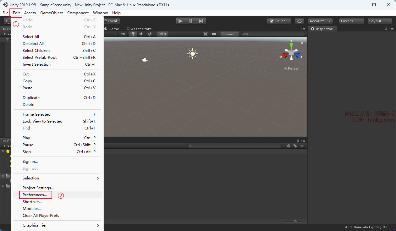
Task: Toggle 2D scene view mode
Action: (x=124, y=34)
